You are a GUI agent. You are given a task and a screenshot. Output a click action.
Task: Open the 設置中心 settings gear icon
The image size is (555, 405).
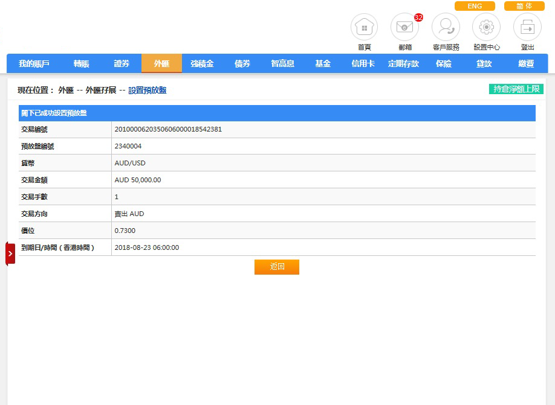click(486, 27)
